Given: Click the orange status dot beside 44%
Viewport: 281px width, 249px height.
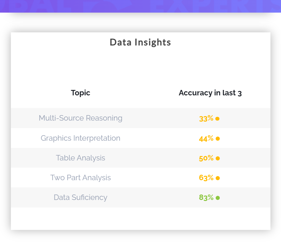Looking at the screenshot, I should click(218, 139).
